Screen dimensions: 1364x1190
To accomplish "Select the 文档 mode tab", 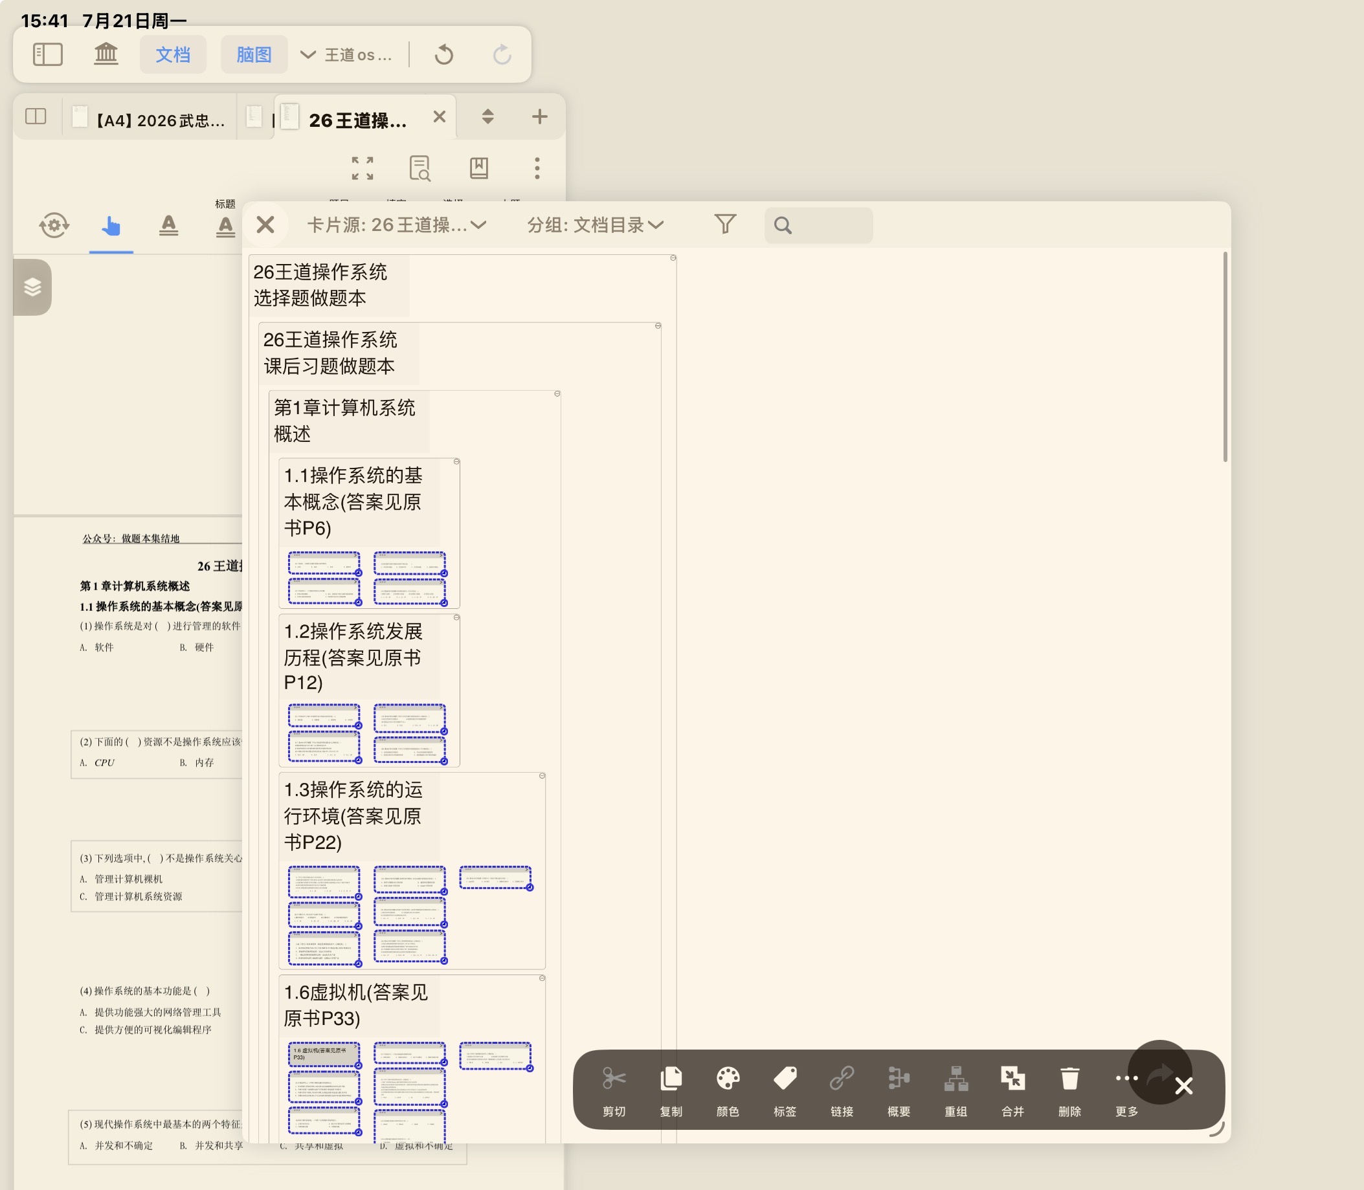I will tap(173, 54).
